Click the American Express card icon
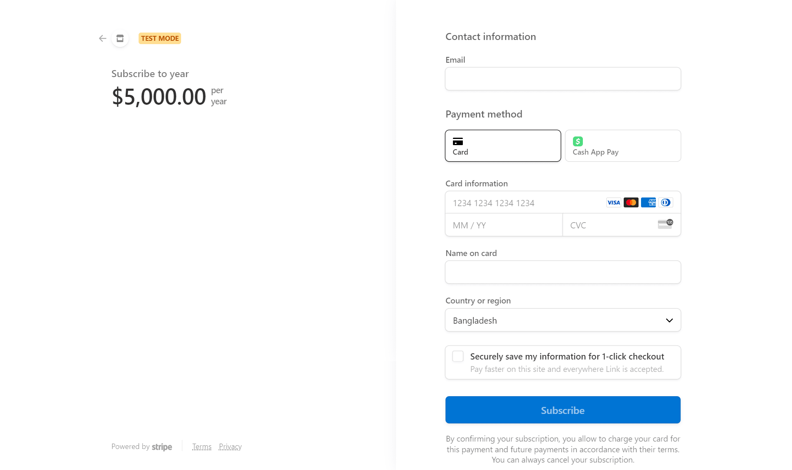792x470 pixels. click(648, 202)
